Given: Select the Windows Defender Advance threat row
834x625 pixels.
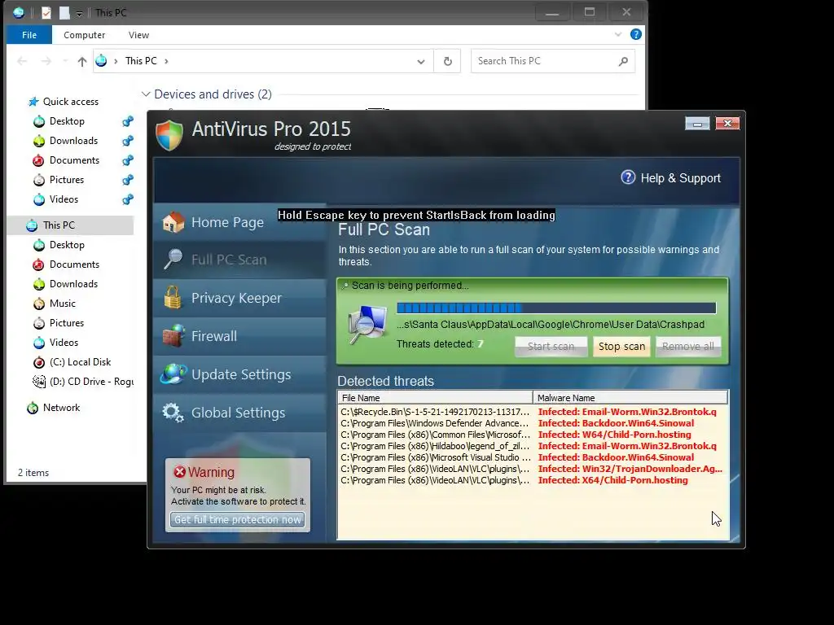Looking at the screenshot, I should point(533,423).
